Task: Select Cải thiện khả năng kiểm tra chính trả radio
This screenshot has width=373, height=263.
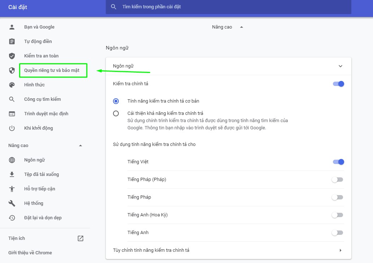Action: click(116, 113)
